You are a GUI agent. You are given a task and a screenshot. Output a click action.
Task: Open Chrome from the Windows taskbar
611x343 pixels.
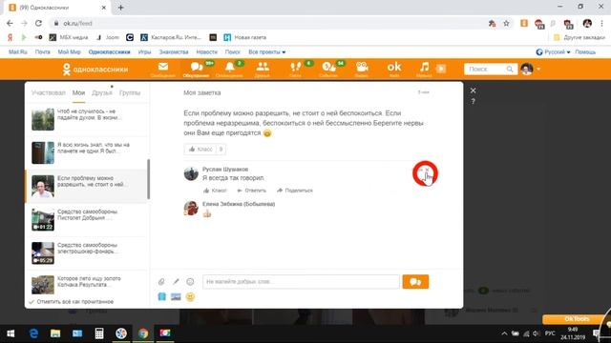pyautogui.click(x=143, y=333)
